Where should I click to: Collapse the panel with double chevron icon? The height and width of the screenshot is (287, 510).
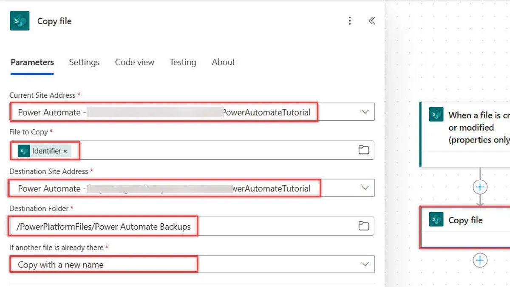371,21
